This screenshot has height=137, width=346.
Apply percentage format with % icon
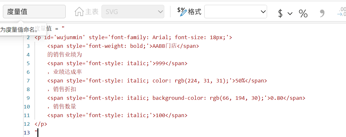point(303,13)
